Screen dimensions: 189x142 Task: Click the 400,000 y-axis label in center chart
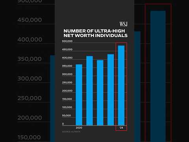67,58
